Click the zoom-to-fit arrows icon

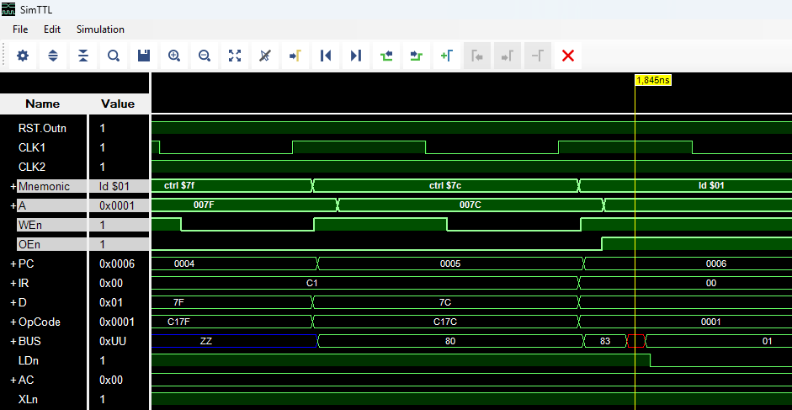[235, 56]
